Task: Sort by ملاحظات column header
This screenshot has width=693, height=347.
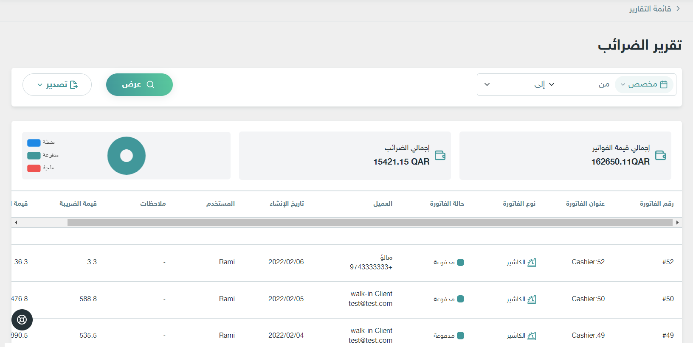Action: pyautogui.click(x=153, y=204)
